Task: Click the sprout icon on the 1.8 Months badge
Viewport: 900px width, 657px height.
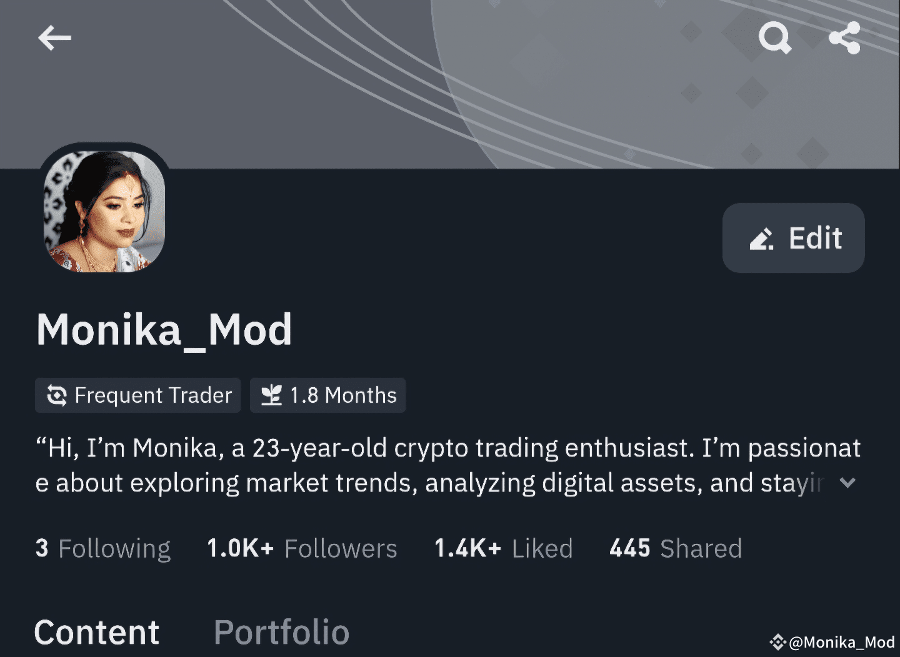Action: pos(271,395)
